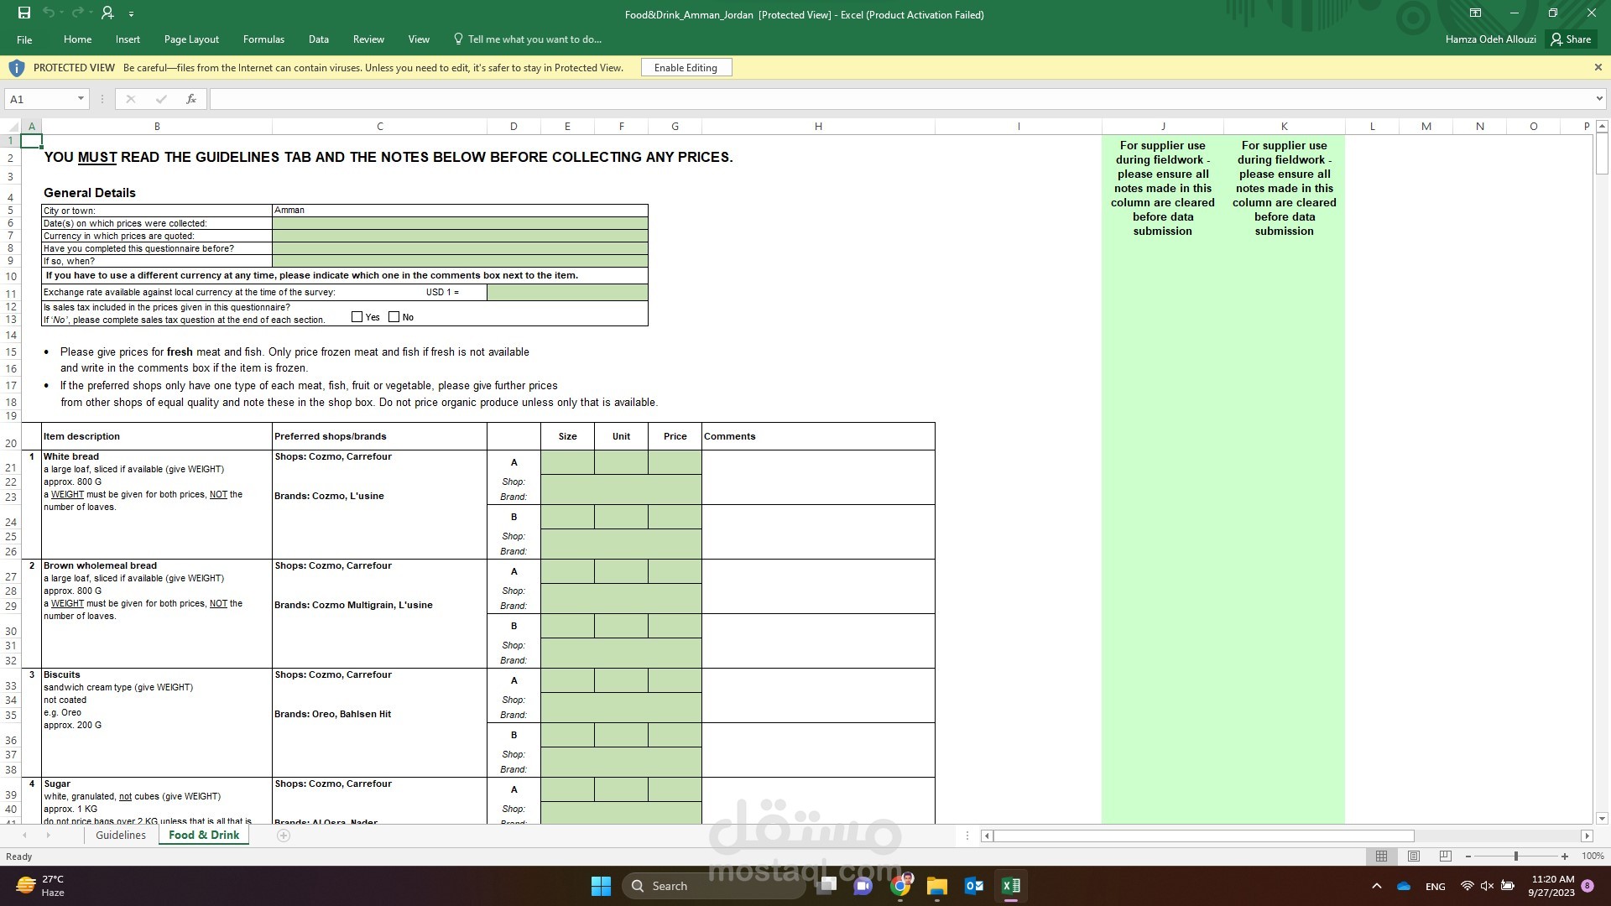The width and height of the screenshot is (1611, 906).
Task: Select the Food & Drink sheet tab
Action: (204, 836)
